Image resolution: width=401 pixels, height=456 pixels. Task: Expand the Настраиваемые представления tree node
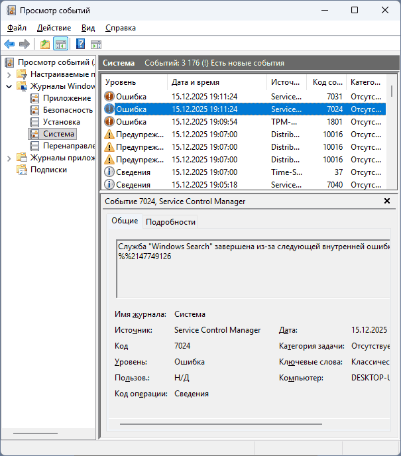(9, 74)
